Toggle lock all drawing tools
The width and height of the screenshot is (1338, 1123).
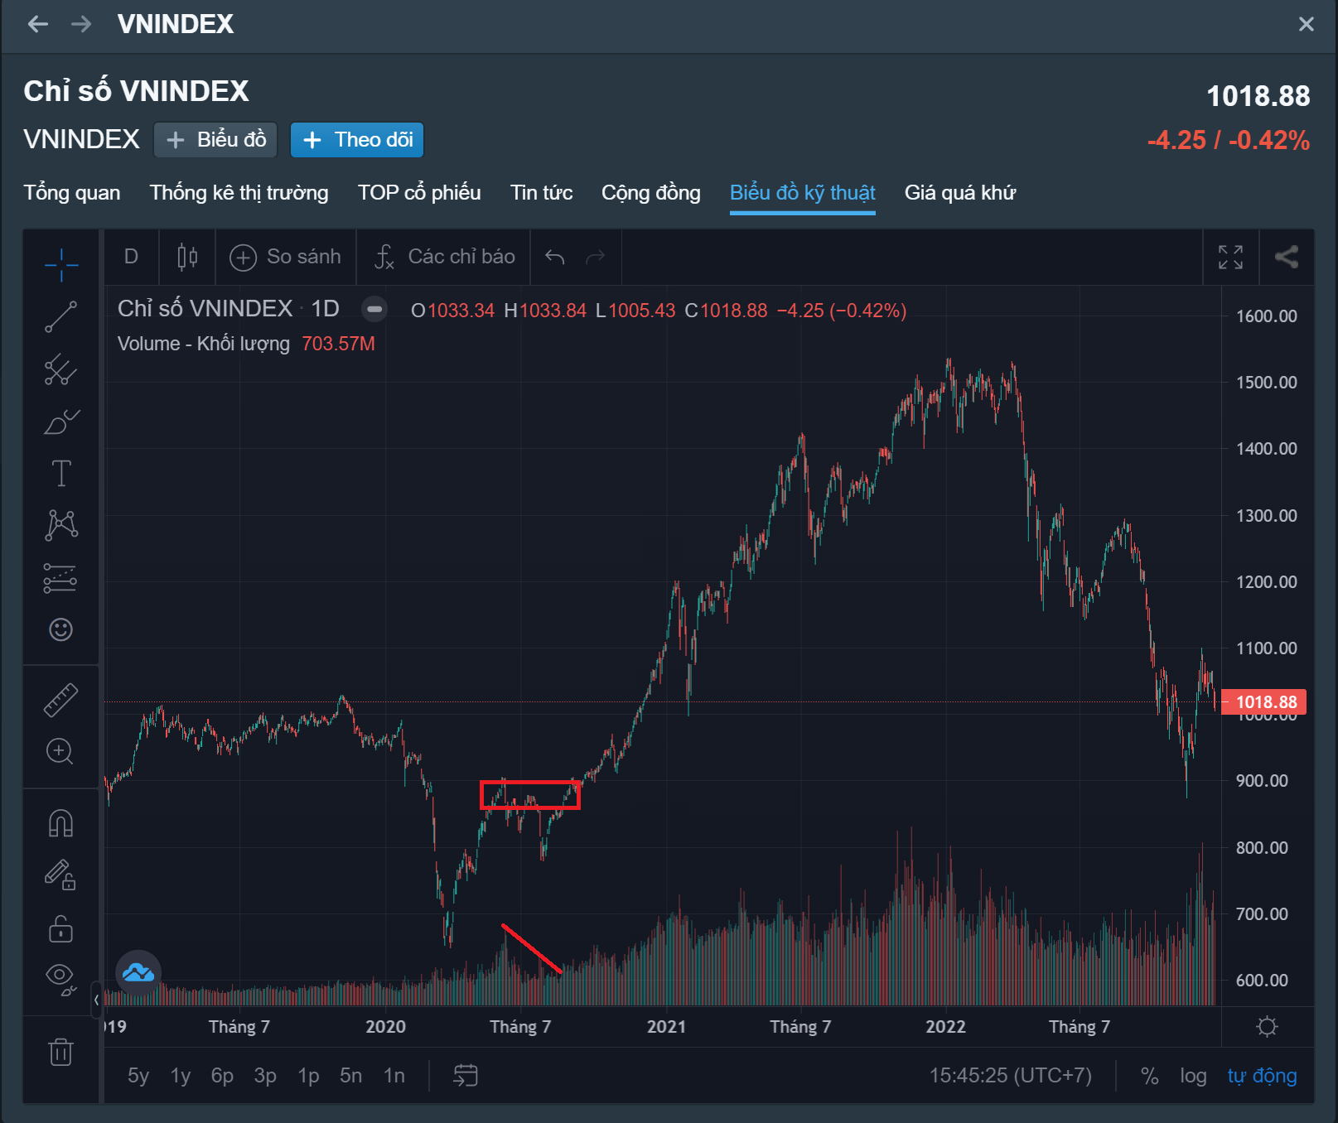pos(61,928)
